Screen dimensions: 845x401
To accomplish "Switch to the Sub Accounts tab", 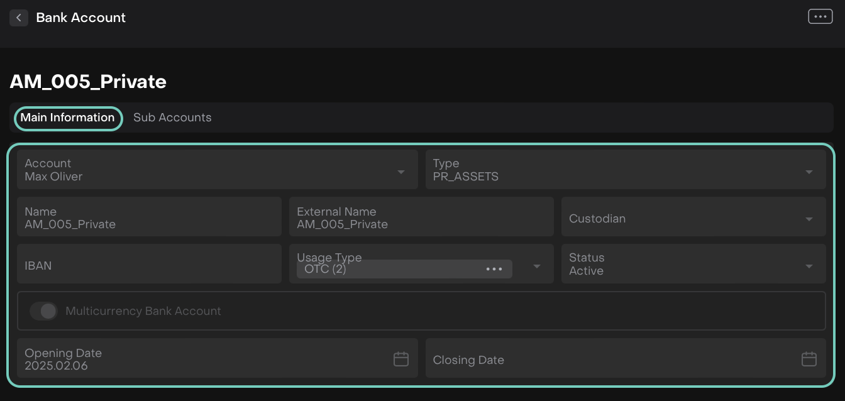I will 172,118.
